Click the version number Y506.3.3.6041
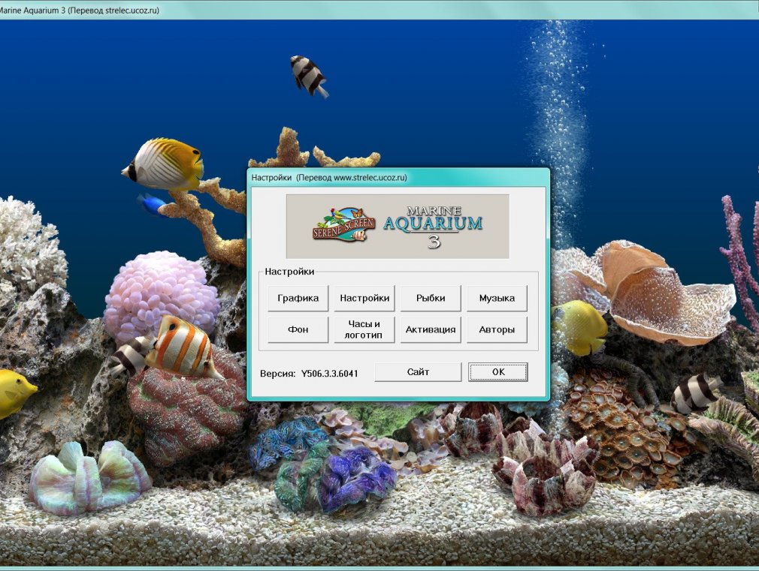Image resolution: width=759 pixels, height=571 pixels. coord(330,374)
